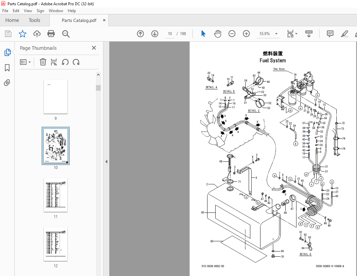Add a comment sticky note

point(330,34)
